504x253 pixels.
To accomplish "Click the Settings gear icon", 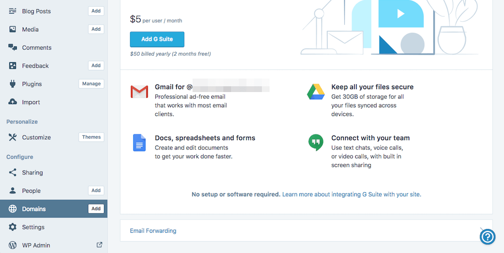I will click(13, 227).
